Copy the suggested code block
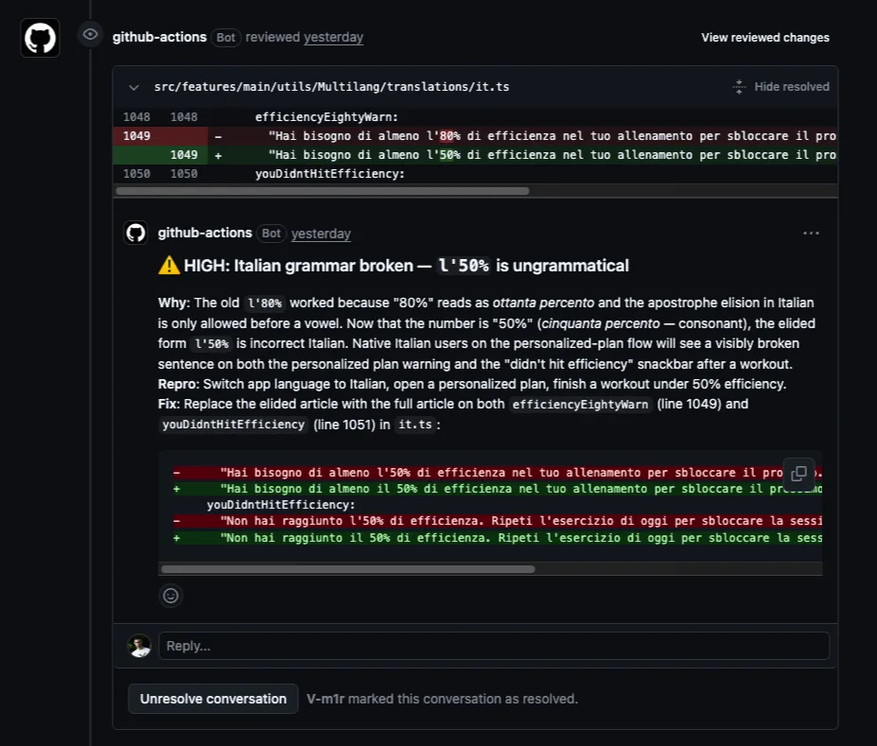The height and width of the screenshot is (746, 877). 798,474
